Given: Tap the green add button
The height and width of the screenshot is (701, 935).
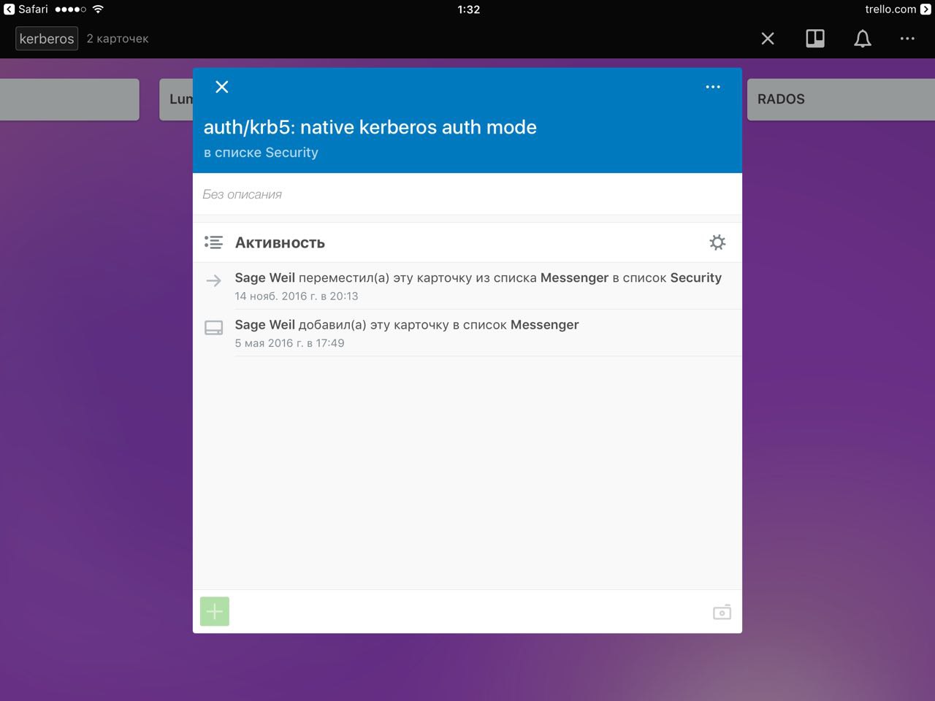Looking at the screenshot, I should coord(215,611).
